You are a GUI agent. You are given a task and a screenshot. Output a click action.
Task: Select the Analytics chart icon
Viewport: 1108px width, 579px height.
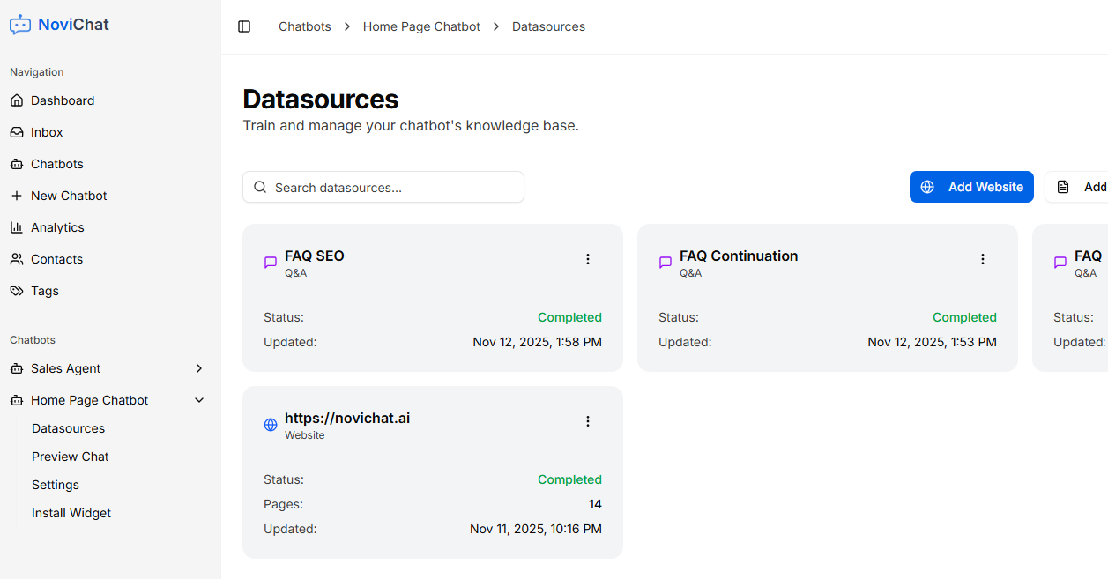[17, 226]
